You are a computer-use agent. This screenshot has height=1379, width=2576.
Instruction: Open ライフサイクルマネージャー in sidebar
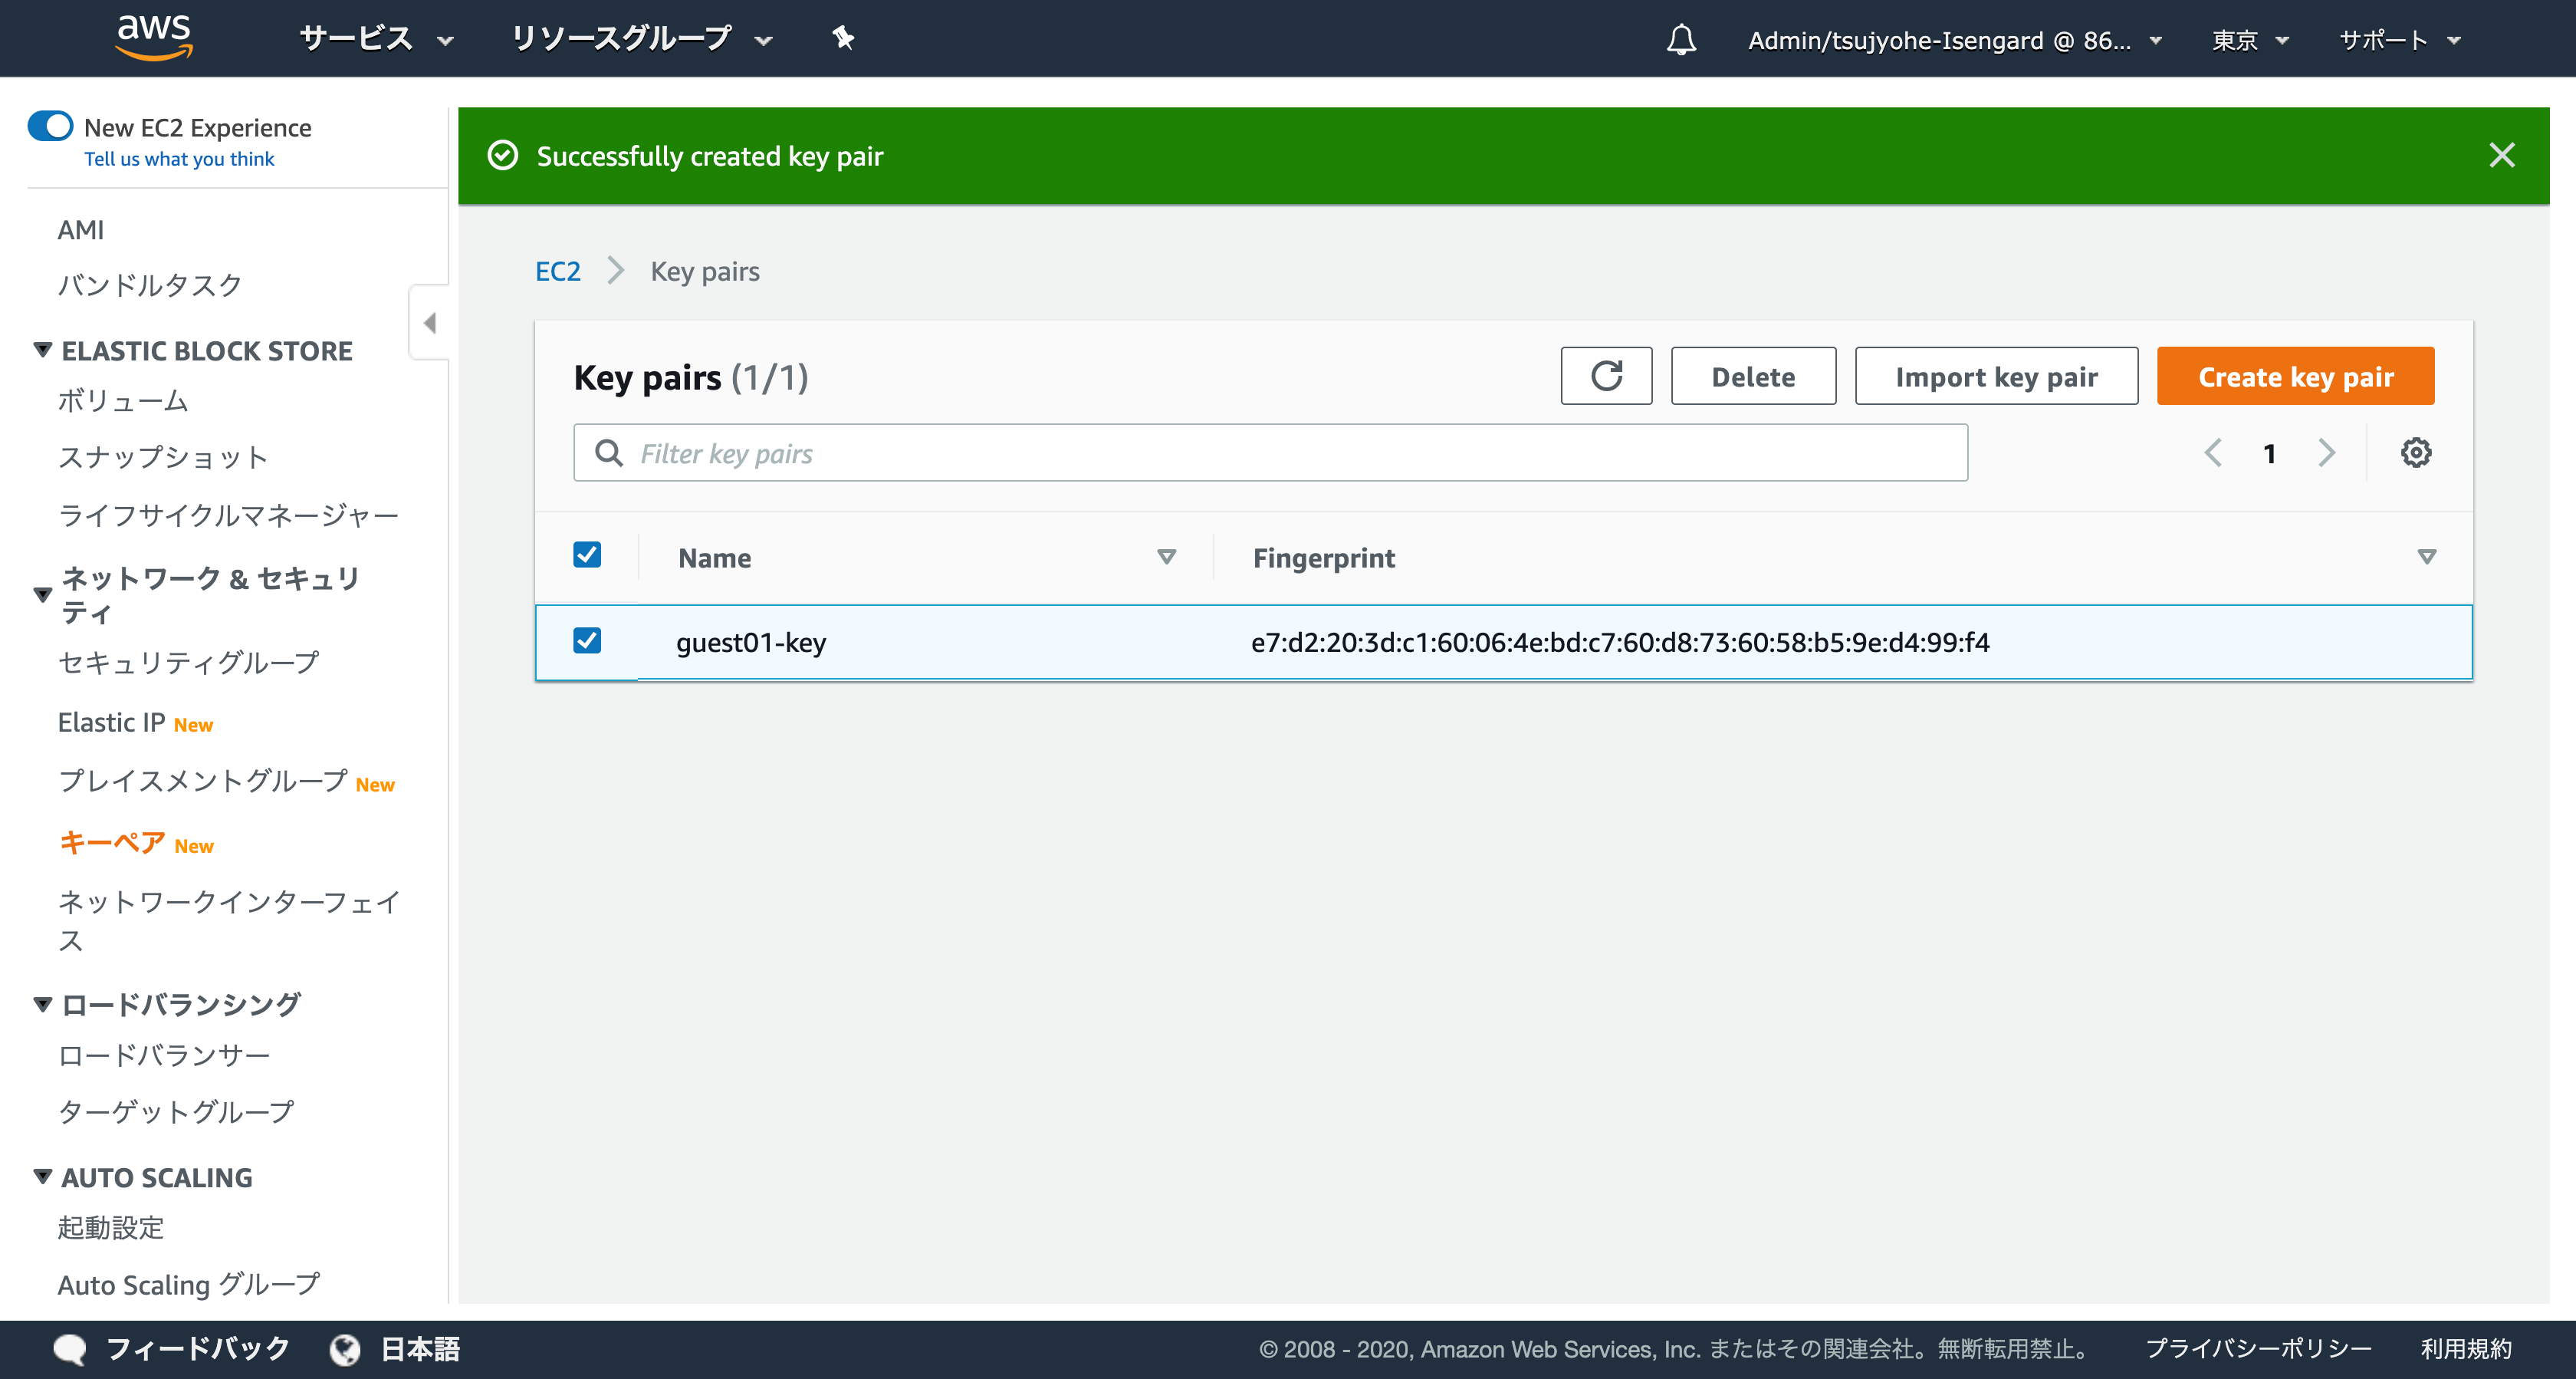tap(229, 515)
